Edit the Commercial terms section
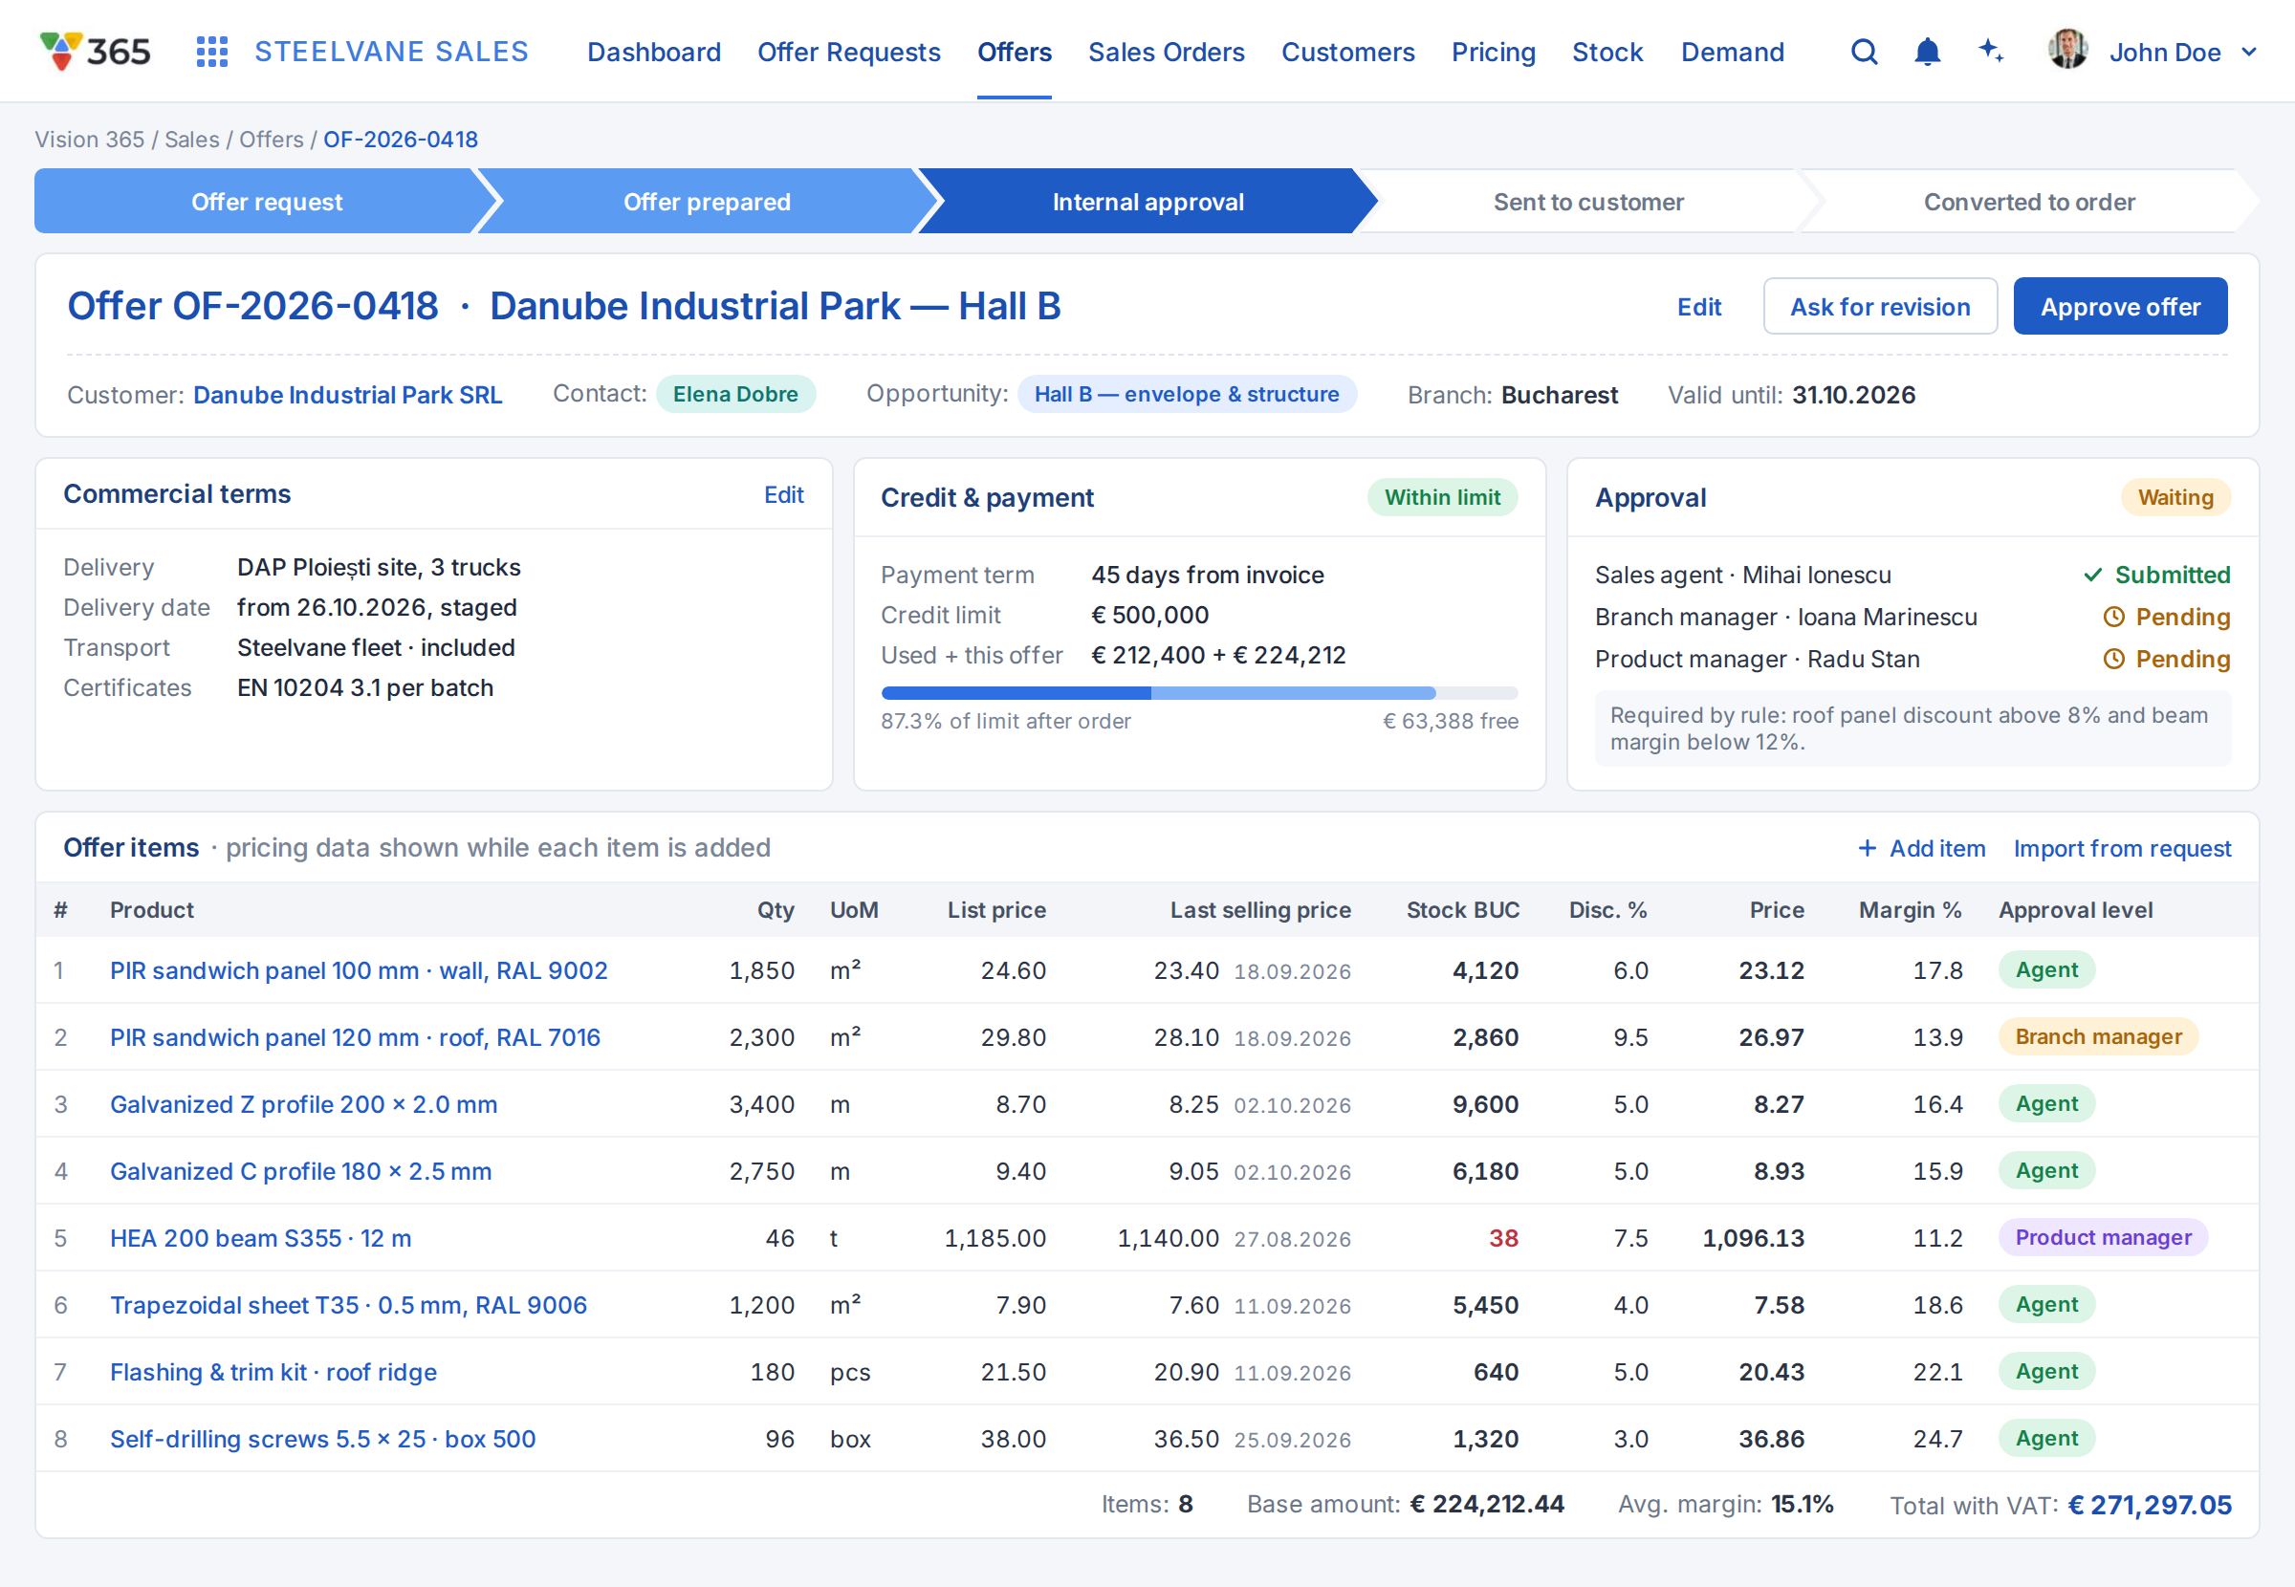Viewport: 2295px width, 1587px height. [783, 494]
